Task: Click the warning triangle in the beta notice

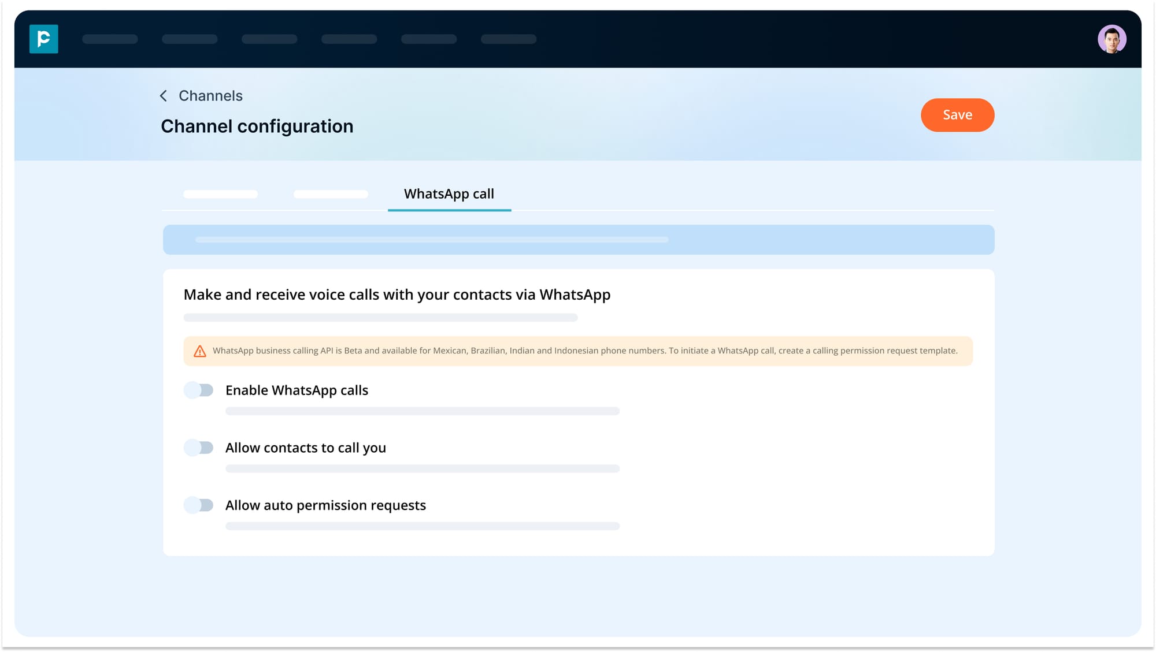Action: click(x=199, y=351)
